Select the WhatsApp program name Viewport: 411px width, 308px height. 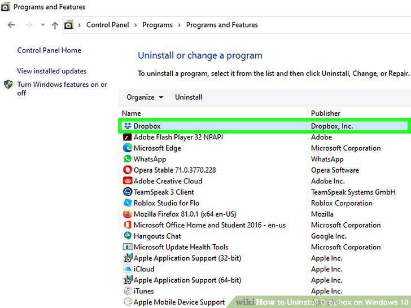(150, 159)
